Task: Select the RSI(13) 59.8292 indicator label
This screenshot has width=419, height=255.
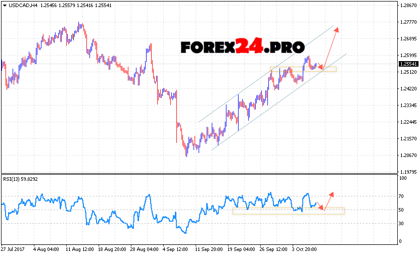Action: 20,179
